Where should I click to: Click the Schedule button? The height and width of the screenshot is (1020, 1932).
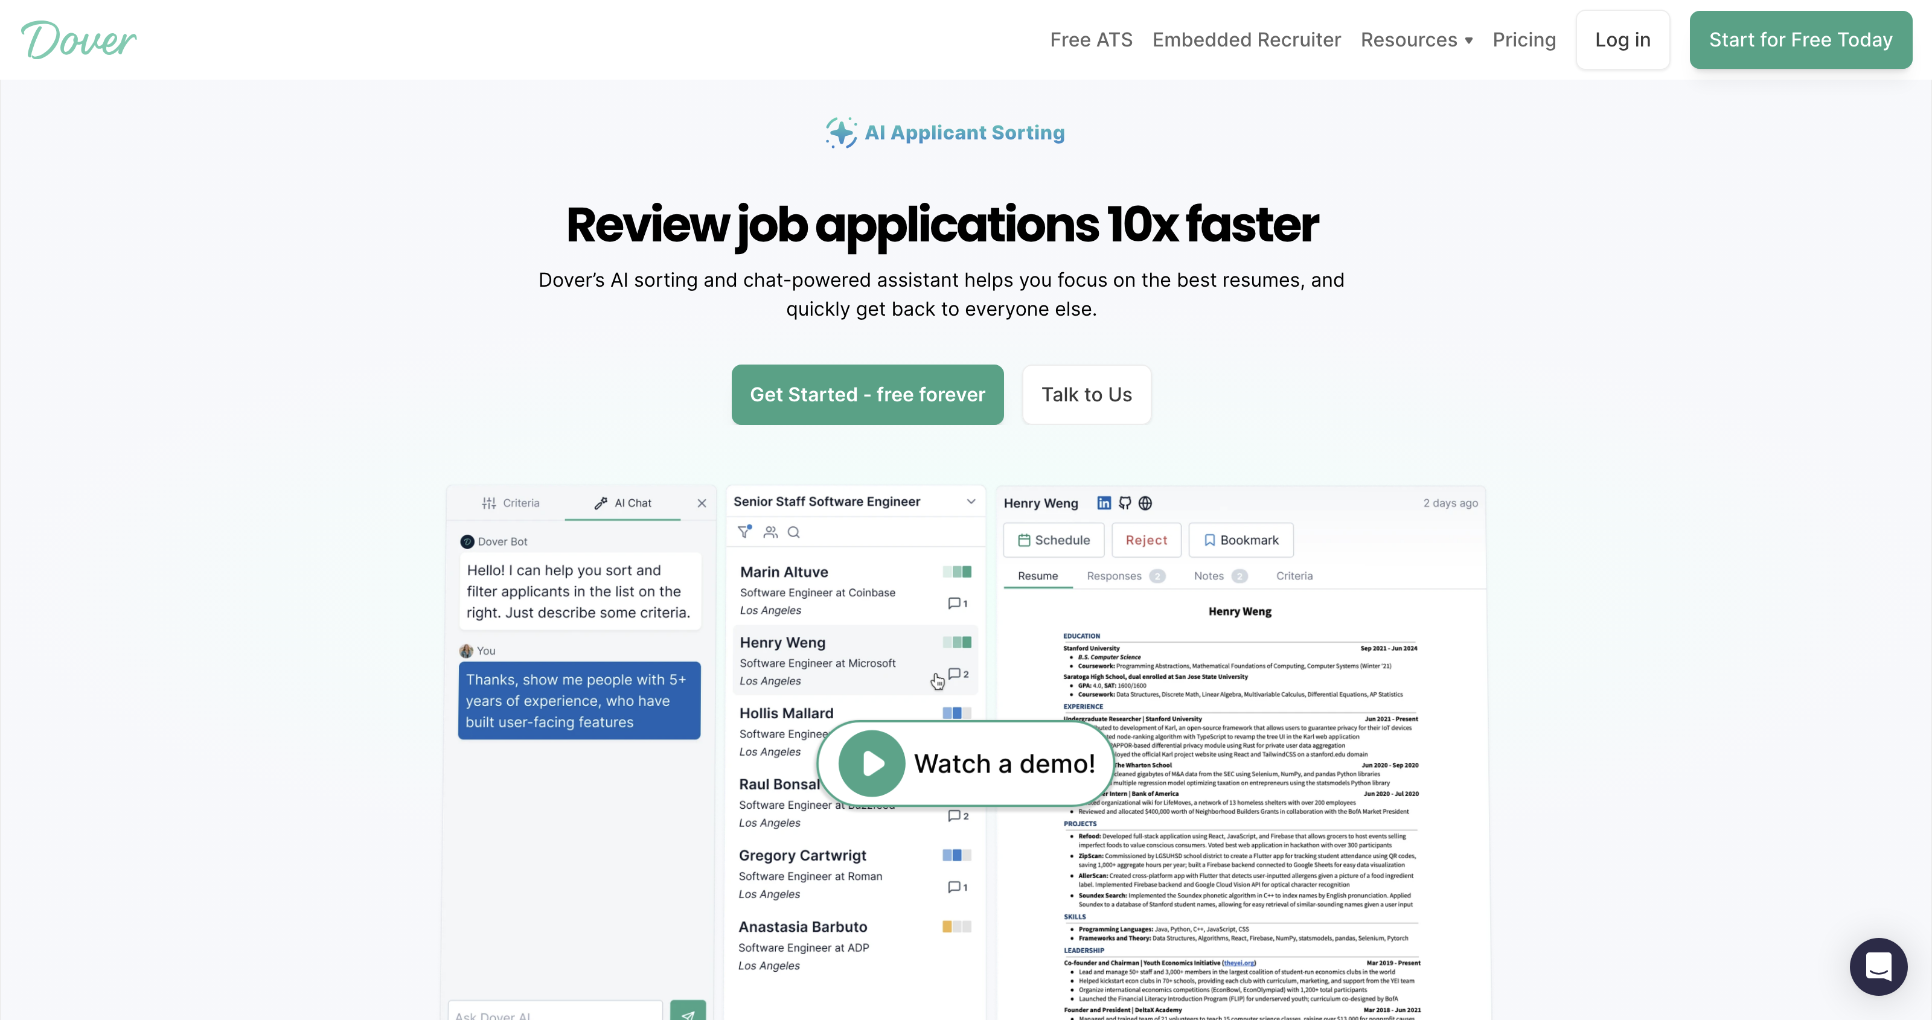click(x=1054, y=540)
